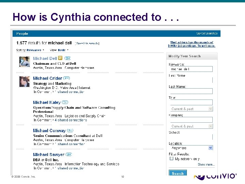Click Show more filter options
This screenshot has width=245, height=184.
tap(206, 165)
